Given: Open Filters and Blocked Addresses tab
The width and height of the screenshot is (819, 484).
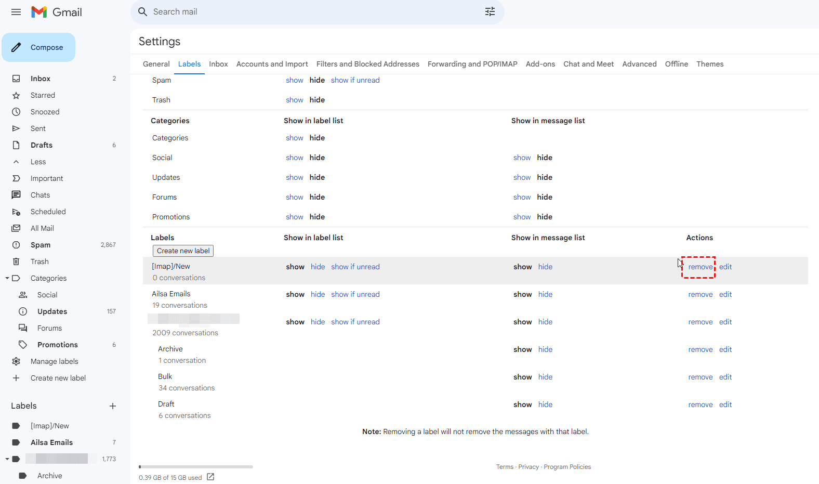Looking at the screenshot, I should pyautogui.click(x=367, y=64).
